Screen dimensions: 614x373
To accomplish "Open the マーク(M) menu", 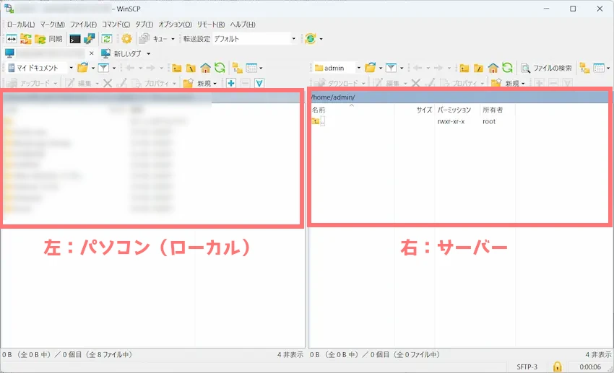I will tap(53, 25).
